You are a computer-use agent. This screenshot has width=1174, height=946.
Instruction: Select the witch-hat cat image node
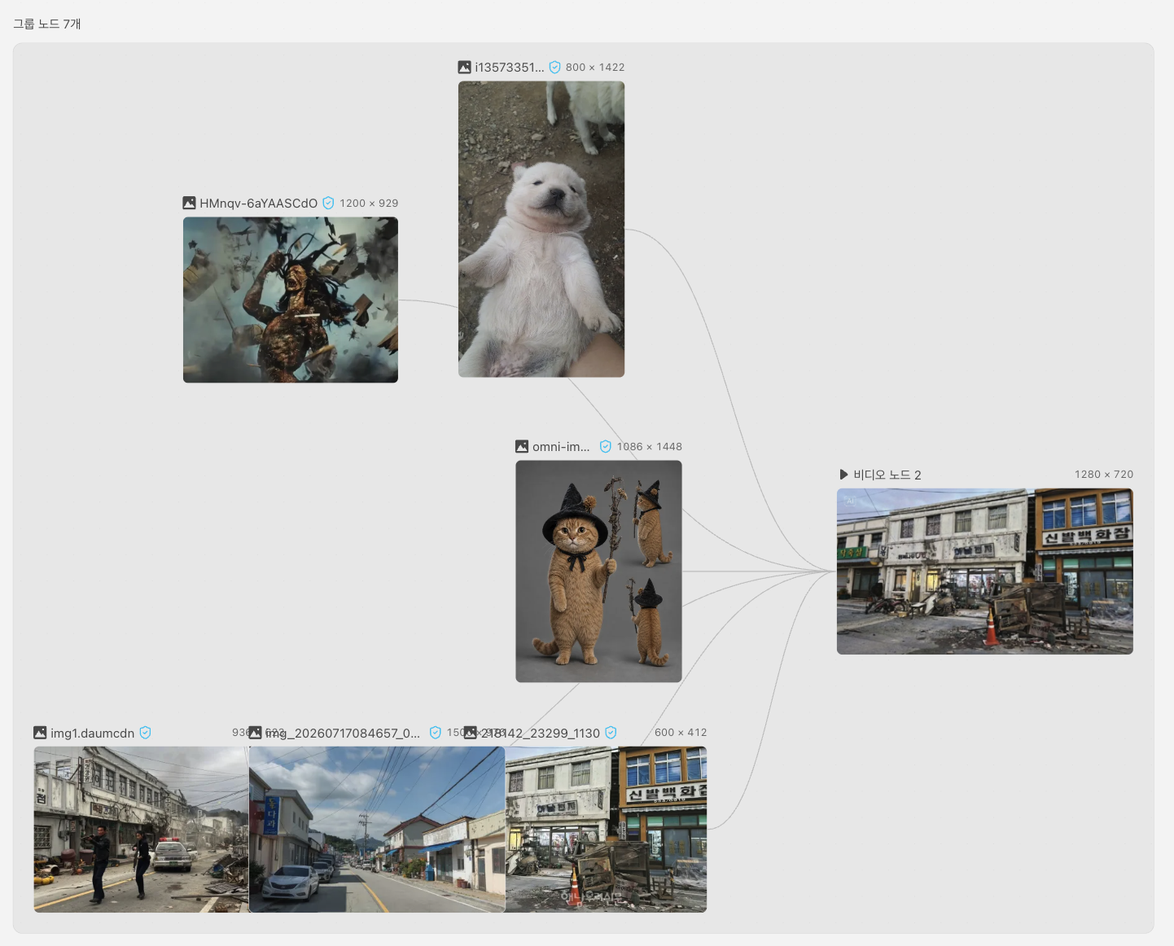pos(598,572)
